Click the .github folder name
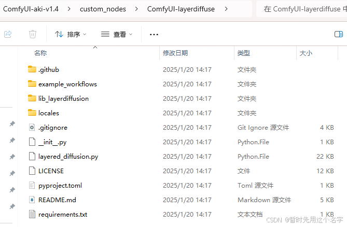 pyautogui.click(x=49, y=70)
